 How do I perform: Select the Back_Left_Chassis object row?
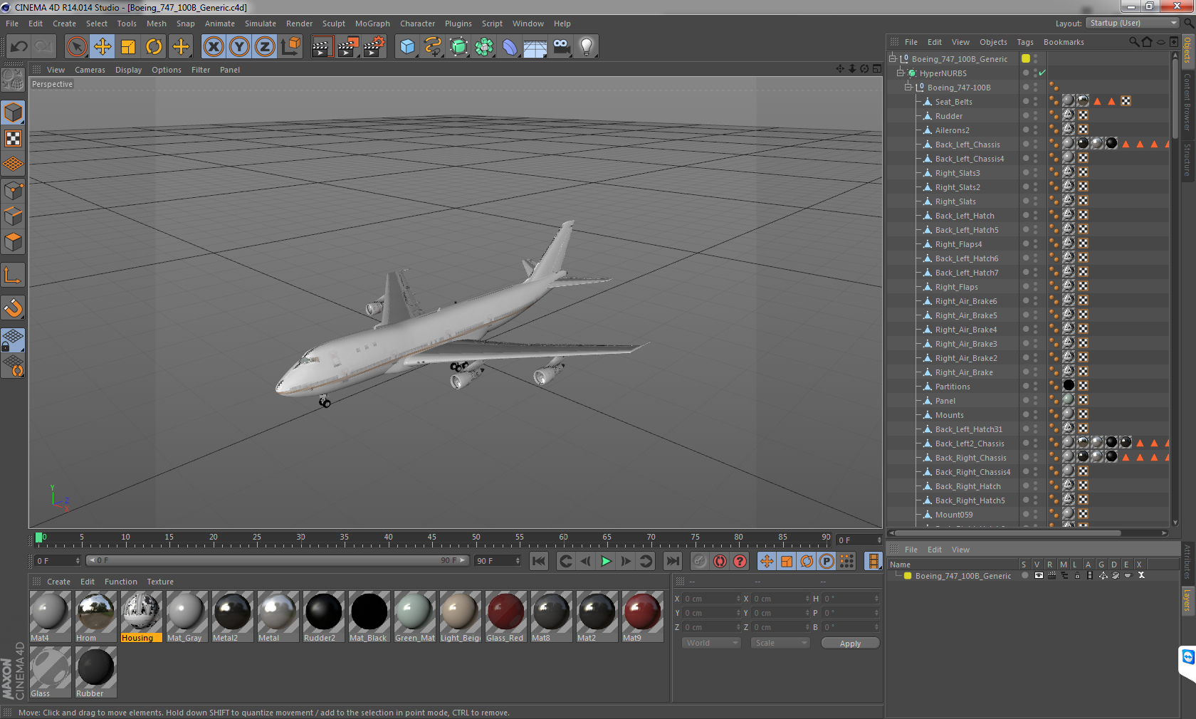(967, 145)
